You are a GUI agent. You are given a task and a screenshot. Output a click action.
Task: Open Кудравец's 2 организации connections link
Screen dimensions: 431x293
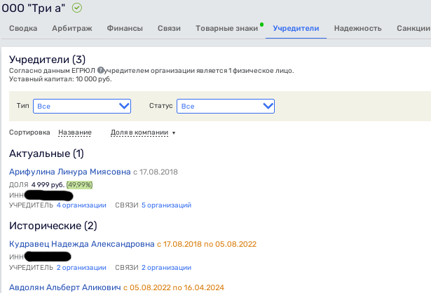click(166, 268)
